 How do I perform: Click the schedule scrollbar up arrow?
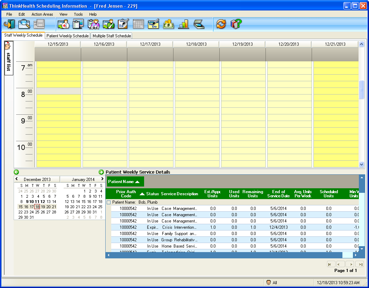[x=361, y=44]
